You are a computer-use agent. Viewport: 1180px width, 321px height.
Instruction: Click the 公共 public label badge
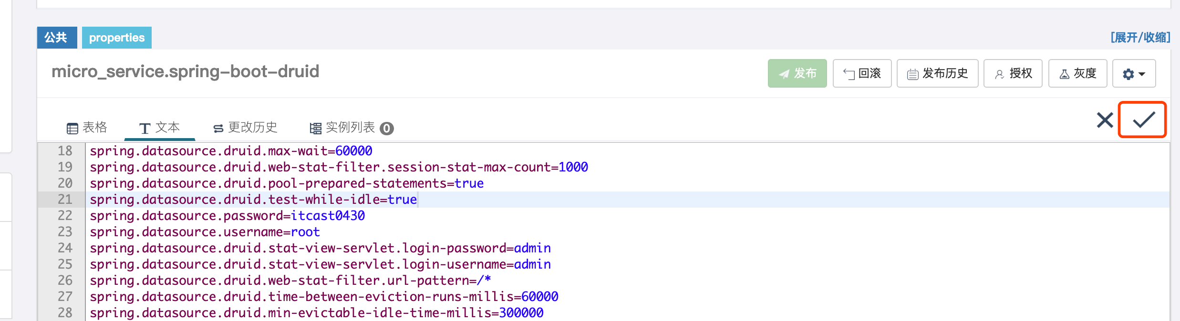tap(56, 38)
